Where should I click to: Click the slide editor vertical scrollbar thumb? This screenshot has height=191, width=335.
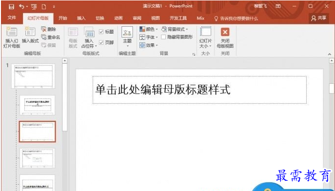(x=332, y=88)
